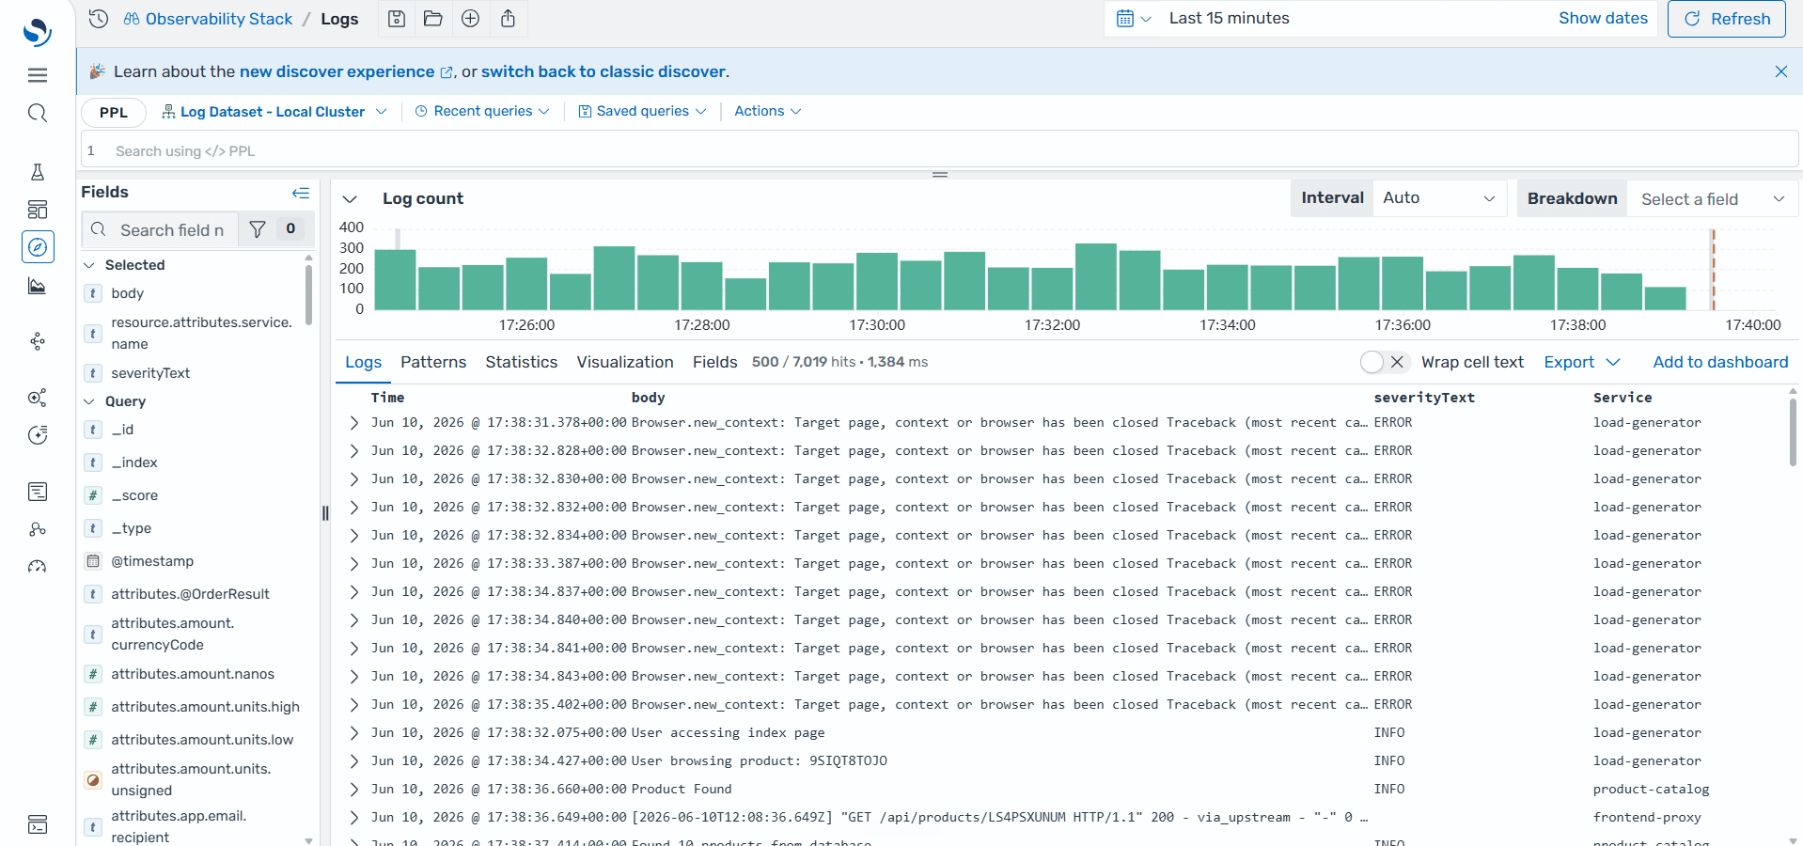Select the severityText field
The image size is (1803, 846).
click(x=150, y=373)
